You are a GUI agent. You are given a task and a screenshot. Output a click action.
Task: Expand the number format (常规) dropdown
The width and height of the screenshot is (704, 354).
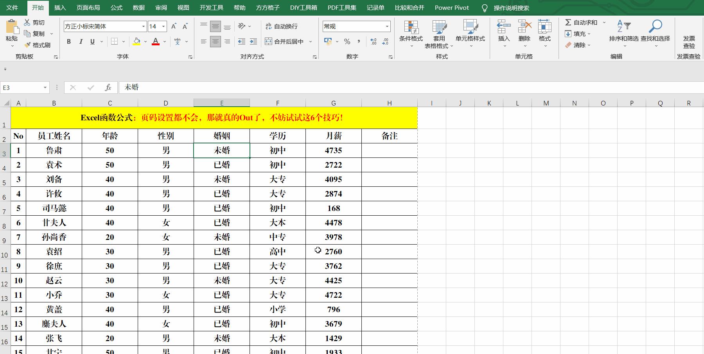[x=387, y=26]
